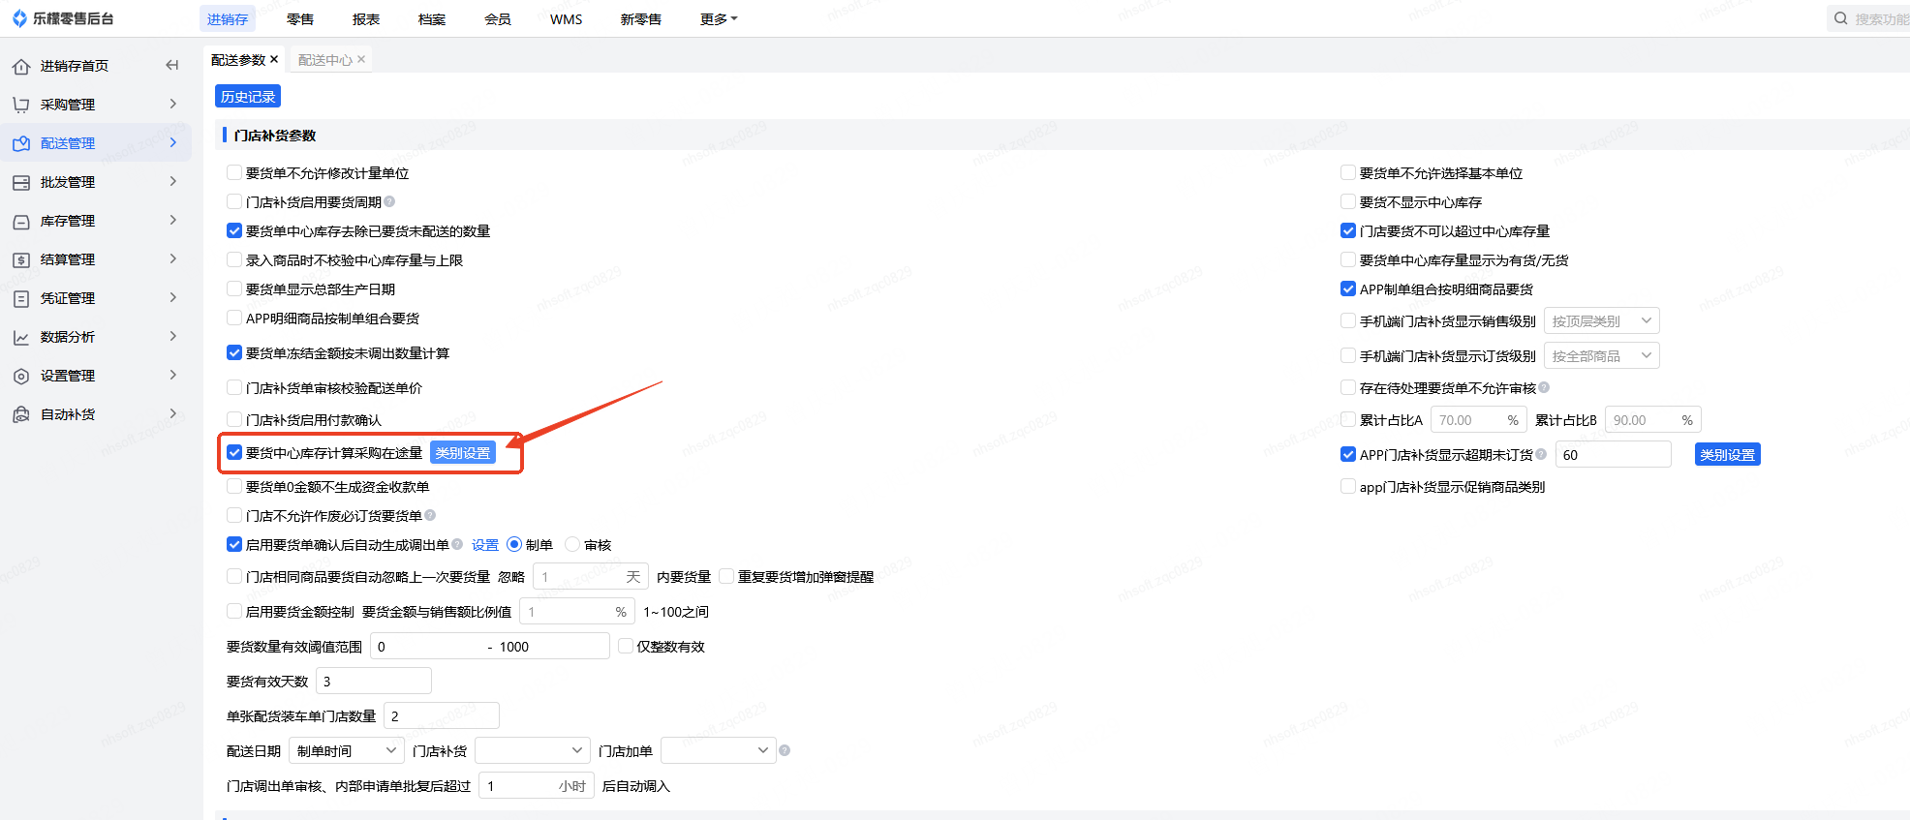The width and height of the screenshot is (1910, 820).
Task: Open the 配送日期 制单时间 dropdown
Action: pos(347,750)
